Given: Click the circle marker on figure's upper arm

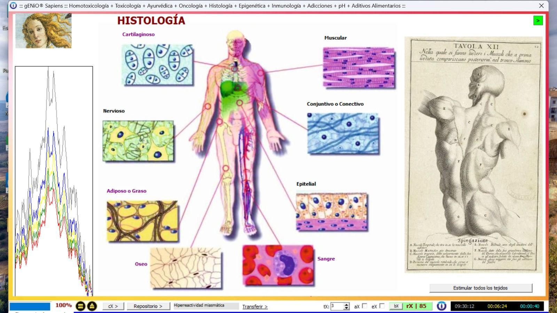Looking at the screenshot, I should tap(260, 73).
